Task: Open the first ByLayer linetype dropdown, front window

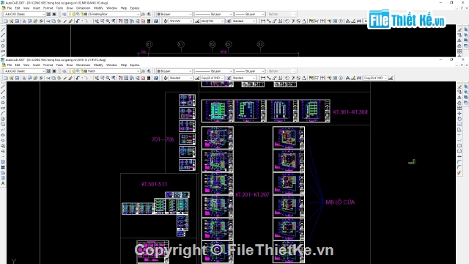Action: tap(213, 71)
